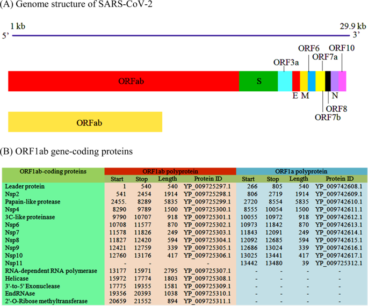This screenshot has height=306, width=368.
Task: Click the length value '2795'
Action: tap(171, 271)
